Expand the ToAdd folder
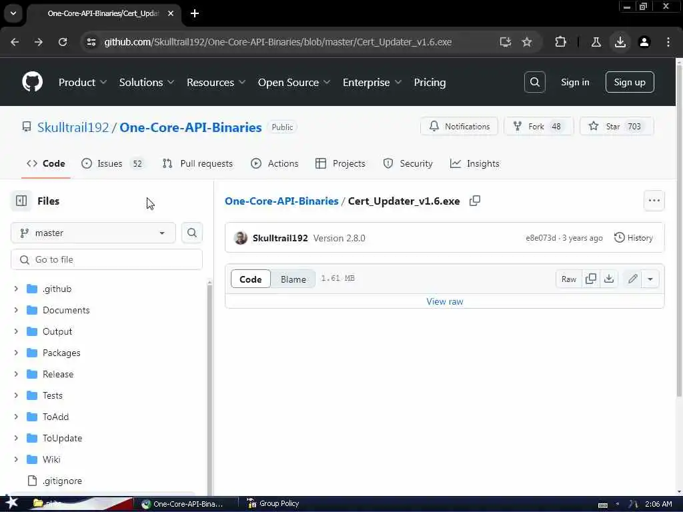Image resolution: width=683 pixels, height=512 pixels. 16,417
